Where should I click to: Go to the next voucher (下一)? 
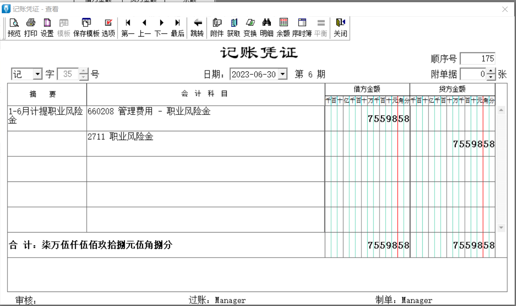click(161, 27)
